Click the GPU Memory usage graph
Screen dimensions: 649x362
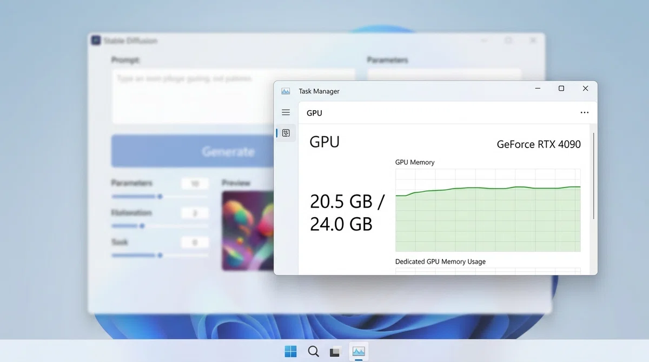coord(488,210)
